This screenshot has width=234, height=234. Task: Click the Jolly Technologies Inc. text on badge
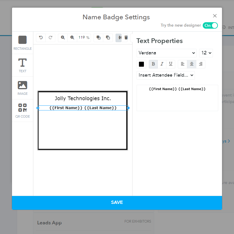[83, 98]
